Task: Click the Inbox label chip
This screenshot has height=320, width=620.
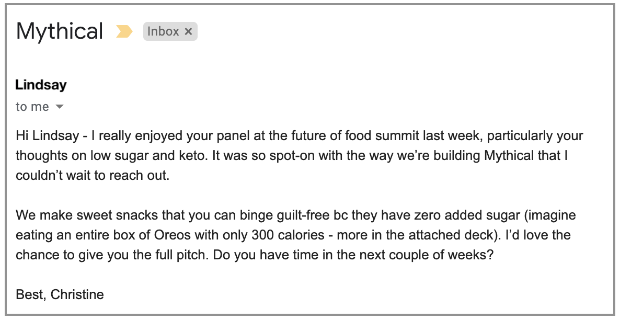Action: pos(170,32)
